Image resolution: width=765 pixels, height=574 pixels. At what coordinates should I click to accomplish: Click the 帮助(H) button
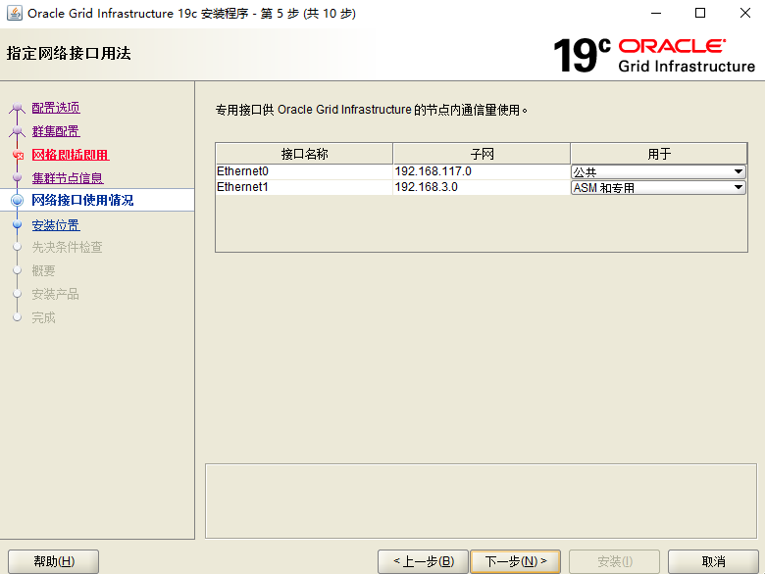point(53,561)
